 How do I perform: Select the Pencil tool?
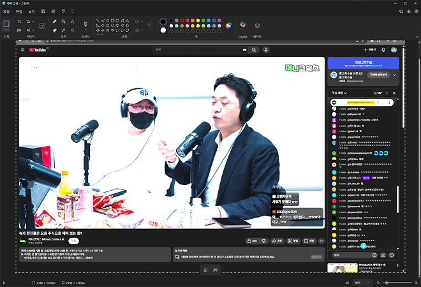coord(55,21)
